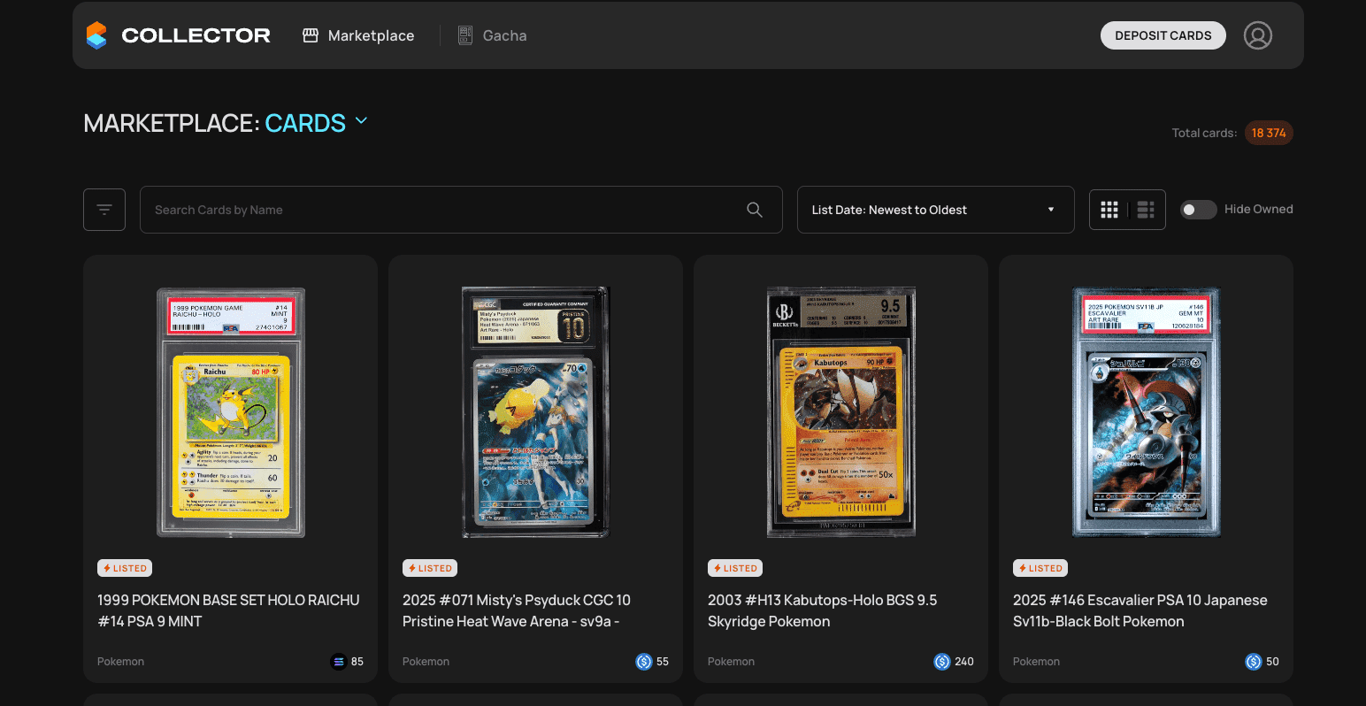
Task: Click the Collector logo icon
Action: 96,35
